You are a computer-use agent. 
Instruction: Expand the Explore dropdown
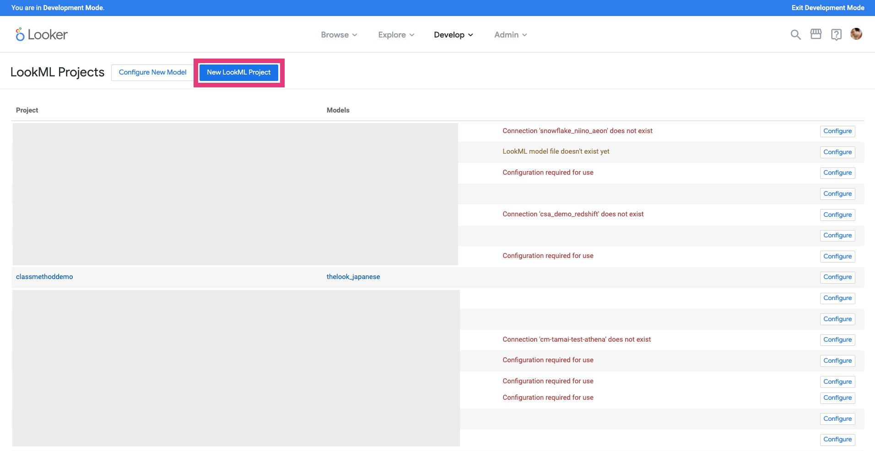click(x=395, y=34)
